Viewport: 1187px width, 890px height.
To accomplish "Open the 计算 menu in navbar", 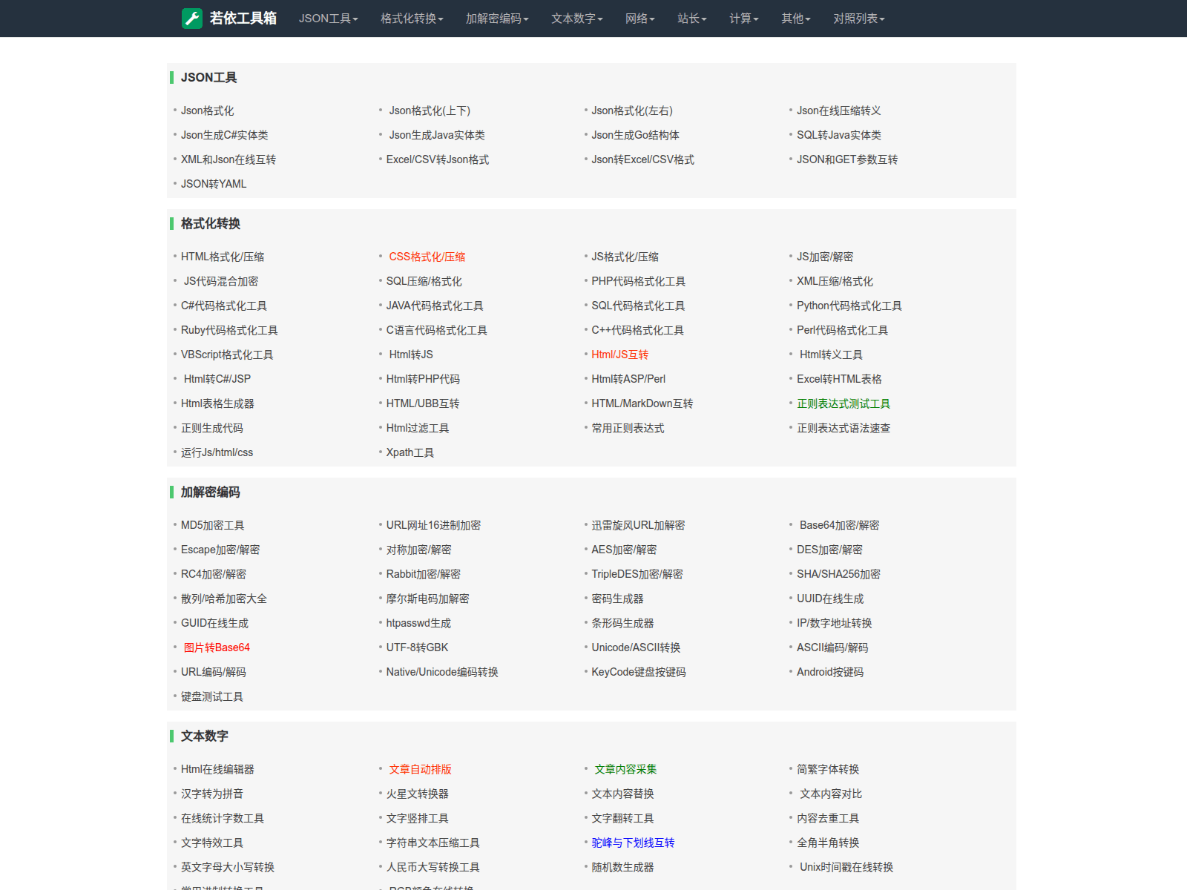I will pyautogui.click(x=743, y=19).
